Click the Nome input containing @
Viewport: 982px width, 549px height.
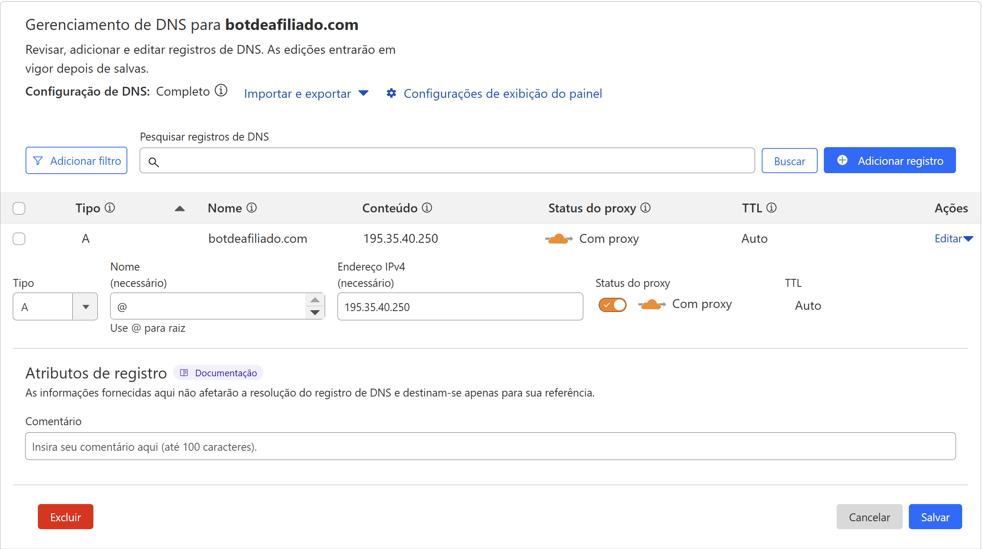pos(208,307)
